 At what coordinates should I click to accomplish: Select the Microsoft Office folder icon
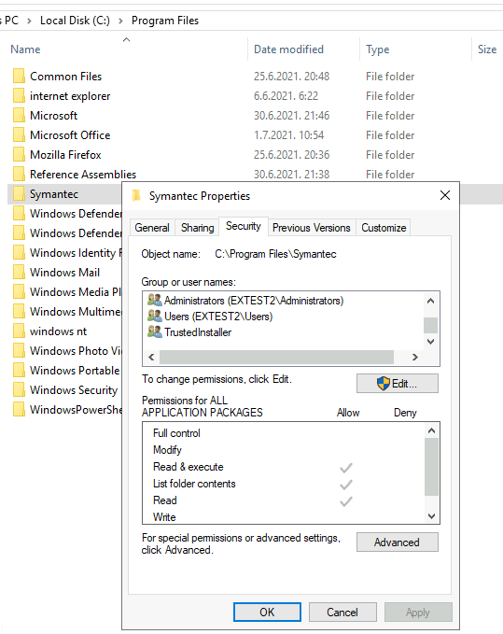point(19,134)
